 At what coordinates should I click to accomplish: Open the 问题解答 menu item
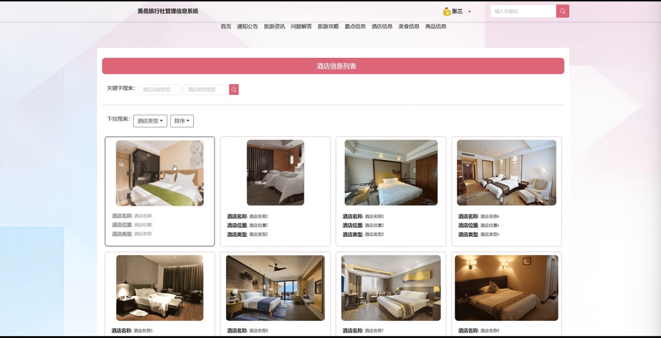(301, 26)
